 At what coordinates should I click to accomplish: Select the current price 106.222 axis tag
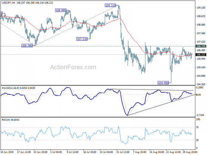(x=201, y=54)
